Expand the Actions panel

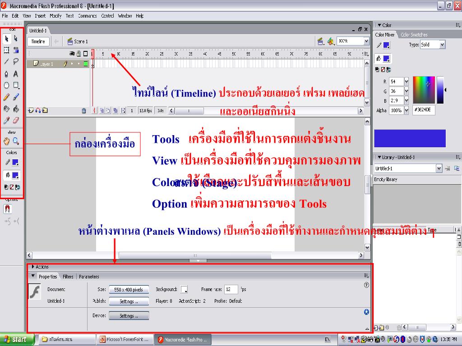[x=33, y=267]
